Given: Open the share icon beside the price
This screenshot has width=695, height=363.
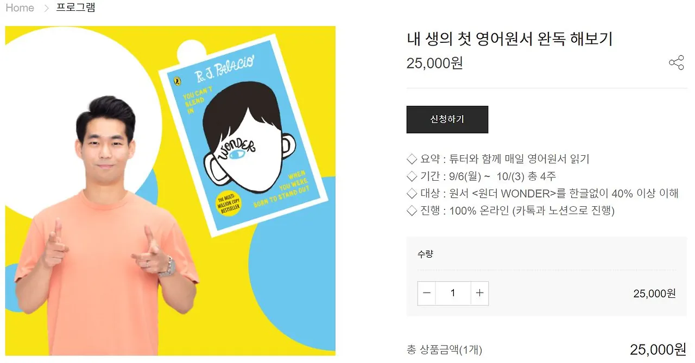Looking at the screenshot, I should click(x=676, y=63).
